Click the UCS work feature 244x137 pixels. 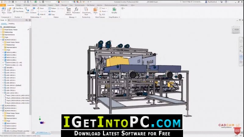[102, 14]
